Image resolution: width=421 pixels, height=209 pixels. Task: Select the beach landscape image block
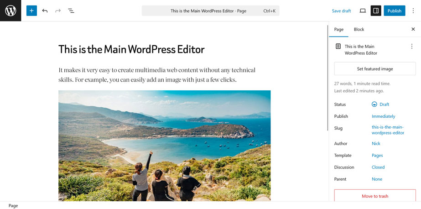click(x=164, y=146)
